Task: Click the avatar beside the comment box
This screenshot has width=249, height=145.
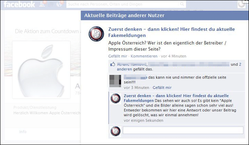Action: (116, 131)
